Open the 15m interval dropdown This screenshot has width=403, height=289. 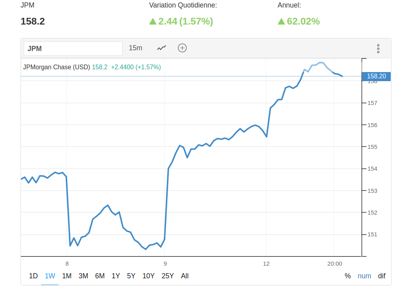coord(135,48)
